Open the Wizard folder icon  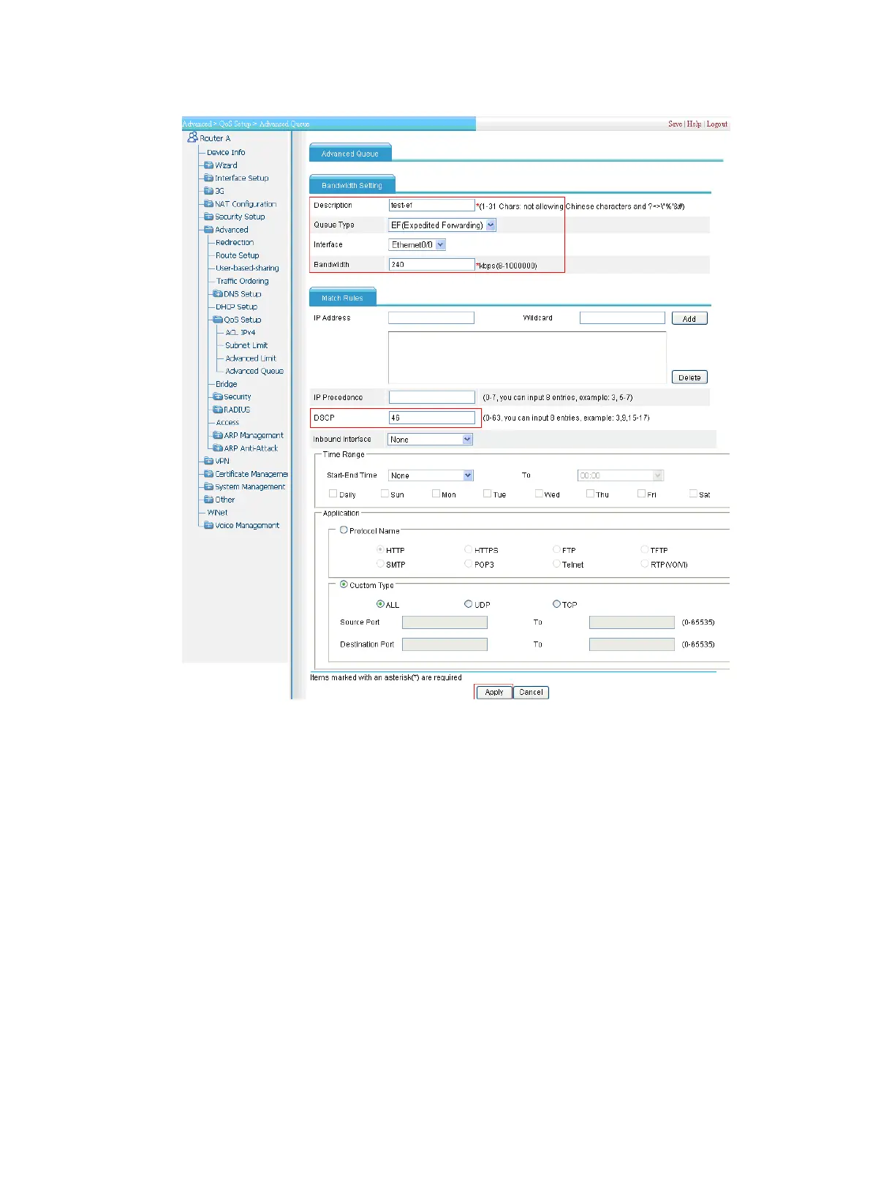point(208,165)
